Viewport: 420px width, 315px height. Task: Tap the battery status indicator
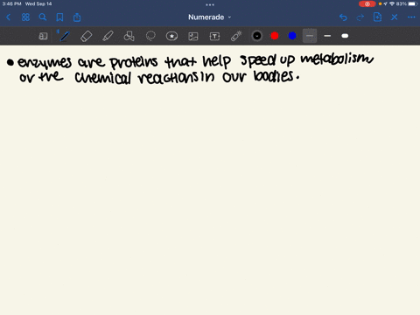[x=413, y=4]
